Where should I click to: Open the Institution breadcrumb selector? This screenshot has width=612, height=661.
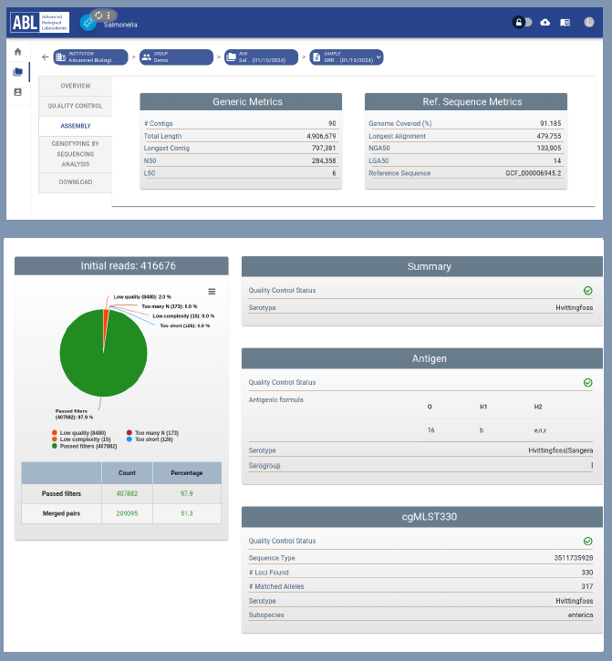coord(89,57)
